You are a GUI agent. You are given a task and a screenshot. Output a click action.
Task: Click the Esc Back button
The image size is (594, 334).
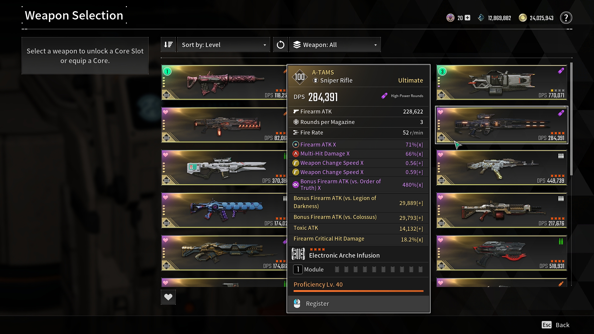[x=556, y=325]
